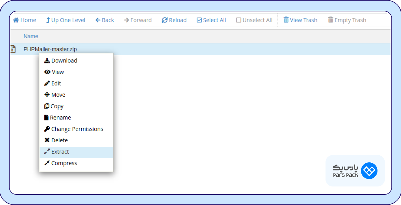Click the Back arrow button
Viewport: 401px width, 205px height.
tap(105, 20)
